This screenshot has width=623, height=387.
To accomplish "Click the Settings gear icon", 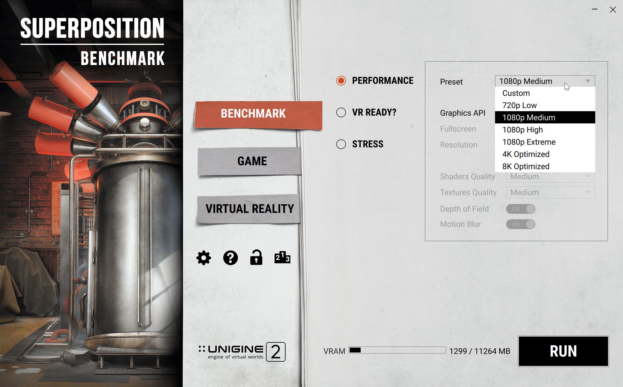I will (203, 257).
